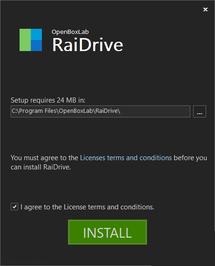
Task: Close the RaiDrive installer window
Action: [205, 9]
